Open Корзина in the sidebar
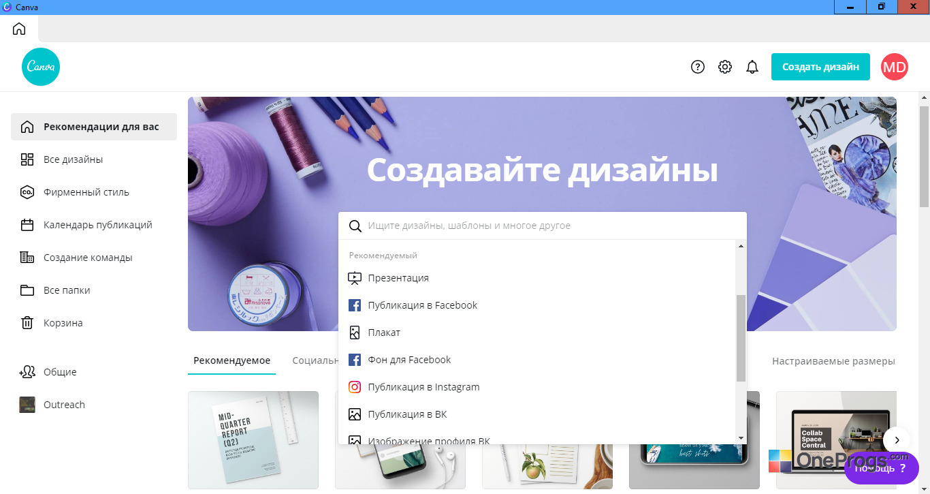The width and height of the screenshot is (930, 494). point(94,323)
